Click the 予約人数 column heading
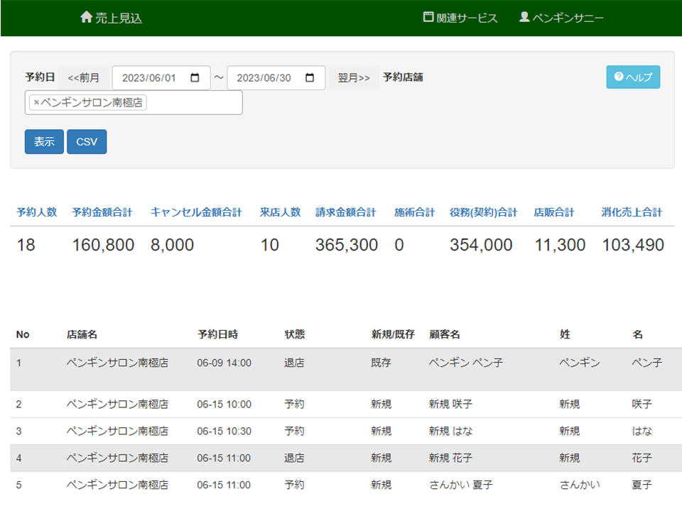This screenshot has height=511, width=682. pyautogui.click(x=37, y=212)
